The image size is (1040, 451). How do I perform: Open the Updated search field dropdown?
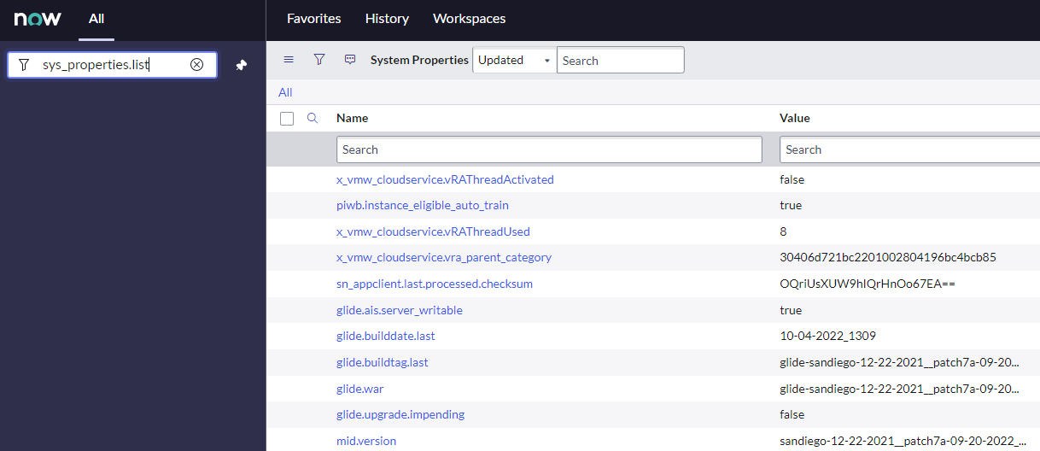tap(514, 60)
